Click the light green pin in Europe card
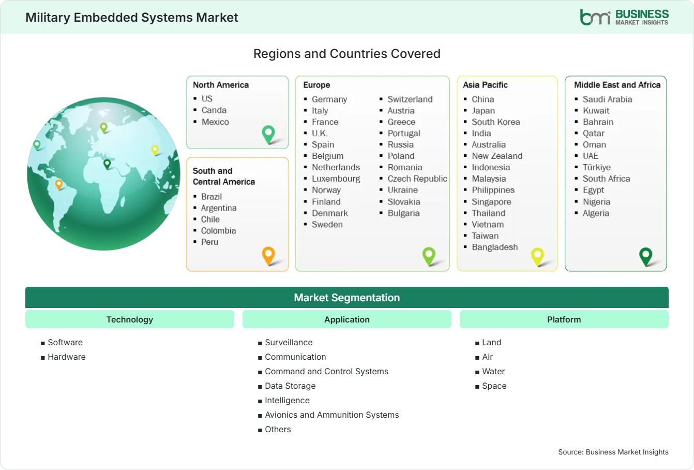Screen dimensions: 694x470 [x=429, y=256]
